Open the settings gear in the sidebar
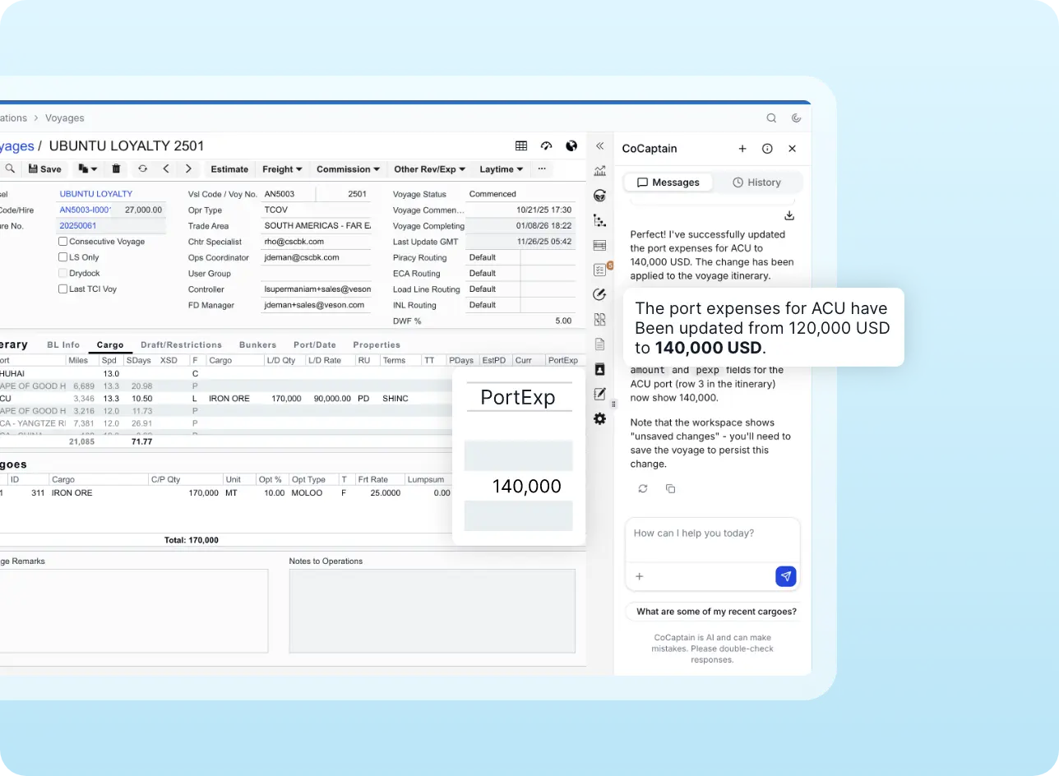Viewport: 1059px width, 776px height. 599,418
